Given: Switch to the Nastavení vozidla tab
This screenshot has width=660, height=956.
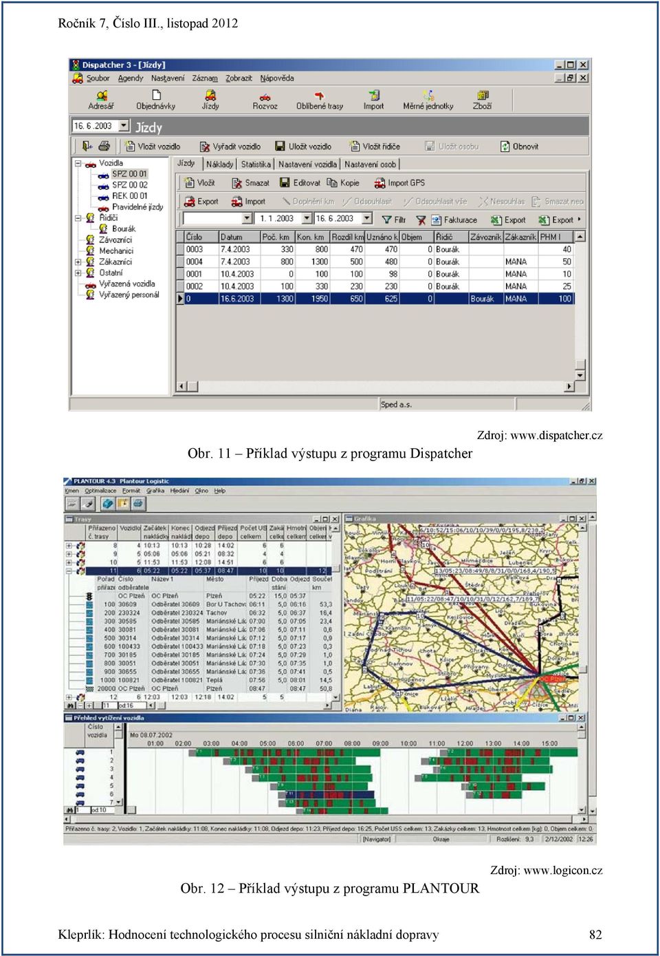Looking at the screenshot, I should pyautogui.click(x=307, y=164).
